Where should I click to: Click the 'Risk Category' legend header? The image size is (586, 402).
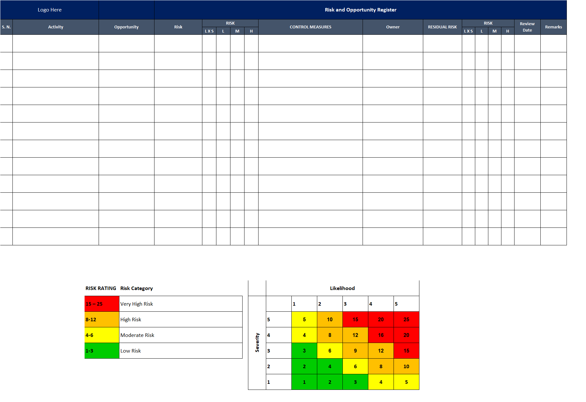click(x=137, y=288)
